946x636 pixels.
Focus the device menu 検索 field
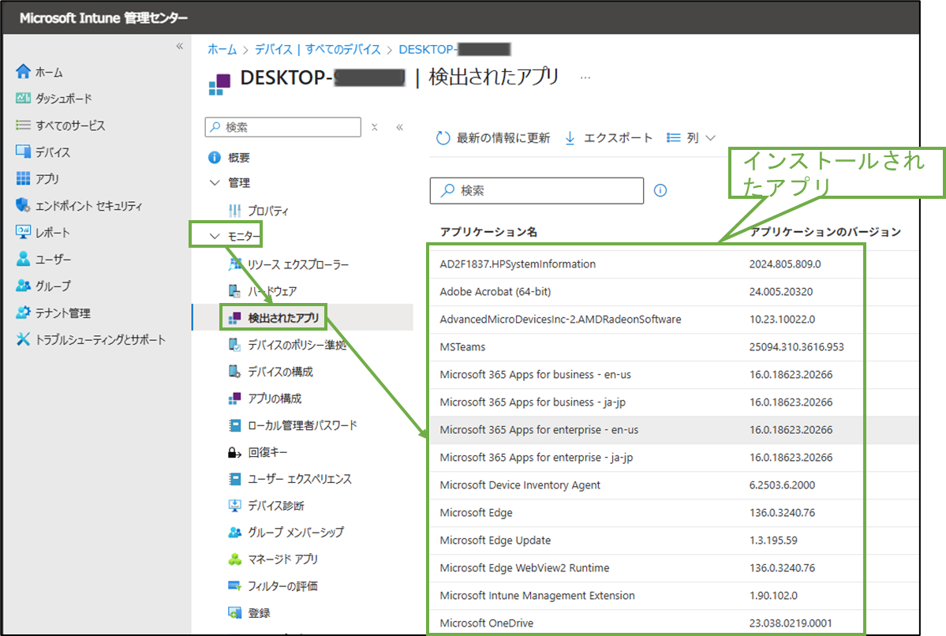283,127
